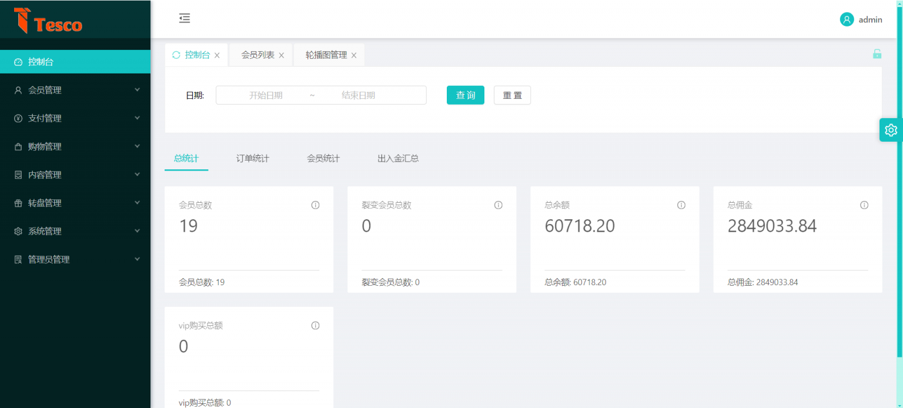Click the lock icon above the dashboard
The width and height of the screenshot is (903, 408).
877,53
